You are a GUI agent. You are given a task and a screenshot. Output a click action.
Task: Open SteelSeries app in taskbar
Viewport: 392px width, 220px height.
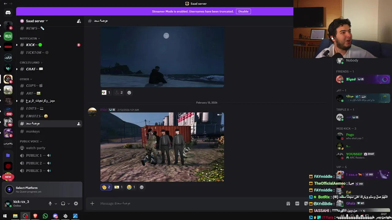tap(65, 216)
